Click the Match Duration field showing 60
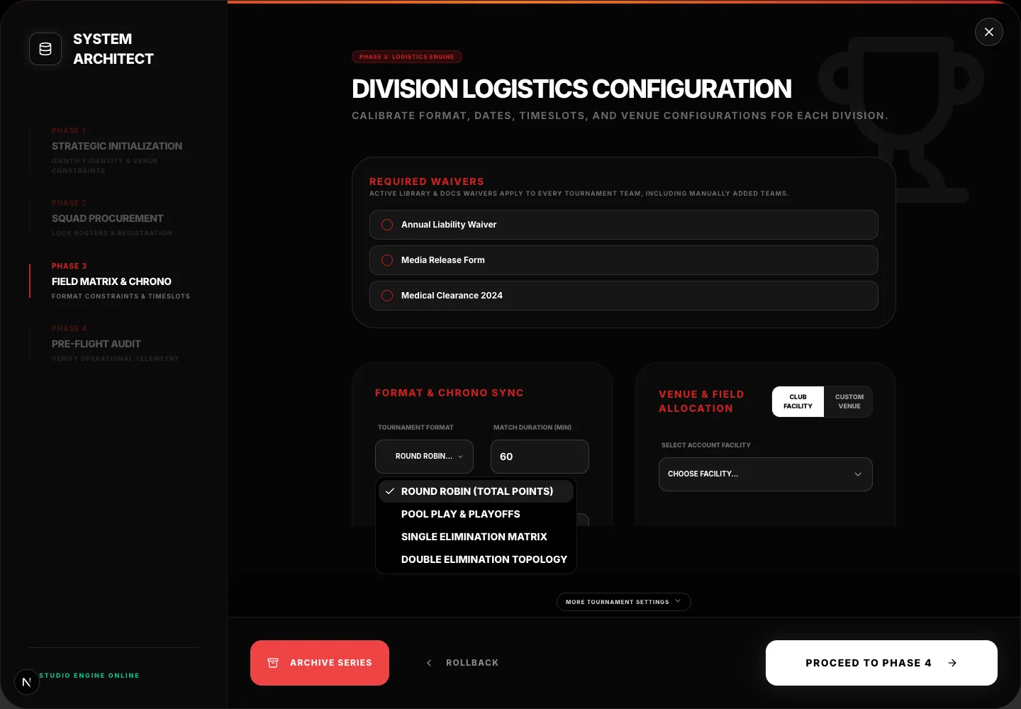1021x709 pixels. coord(540,457)
